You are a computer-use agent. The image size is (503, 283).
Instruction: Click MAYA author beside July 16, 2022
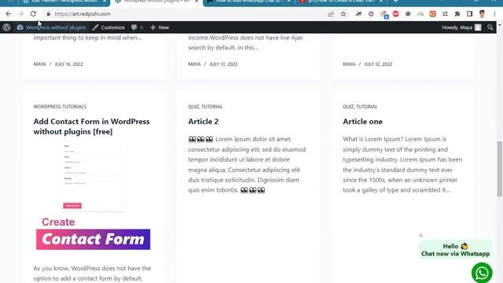40,64
